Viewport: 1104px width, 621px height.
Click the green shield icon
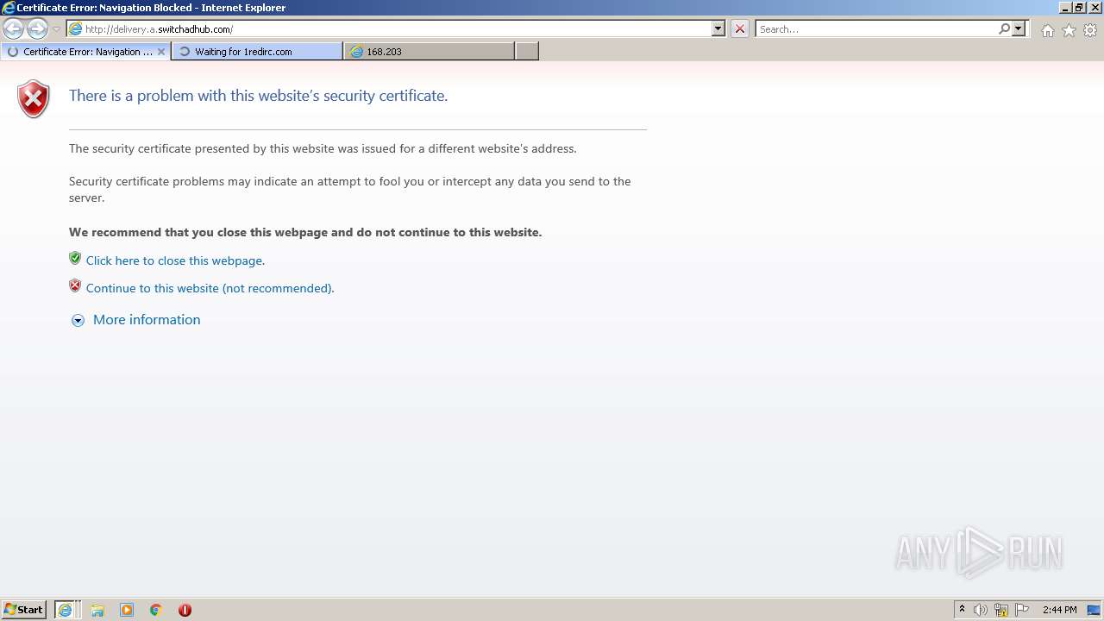point(75,258)
